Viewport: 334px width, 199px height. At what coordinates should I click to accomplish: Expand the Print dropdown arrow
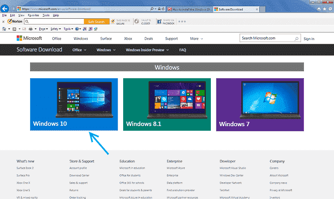(x=35, y=29)
